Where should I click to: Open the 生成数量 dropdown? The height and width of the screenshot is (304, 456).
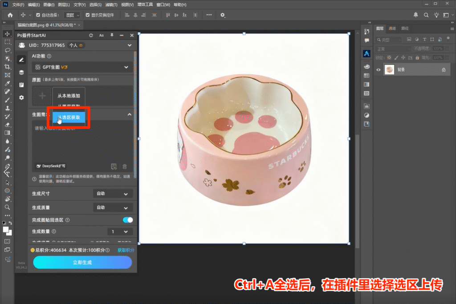[120, 231]
